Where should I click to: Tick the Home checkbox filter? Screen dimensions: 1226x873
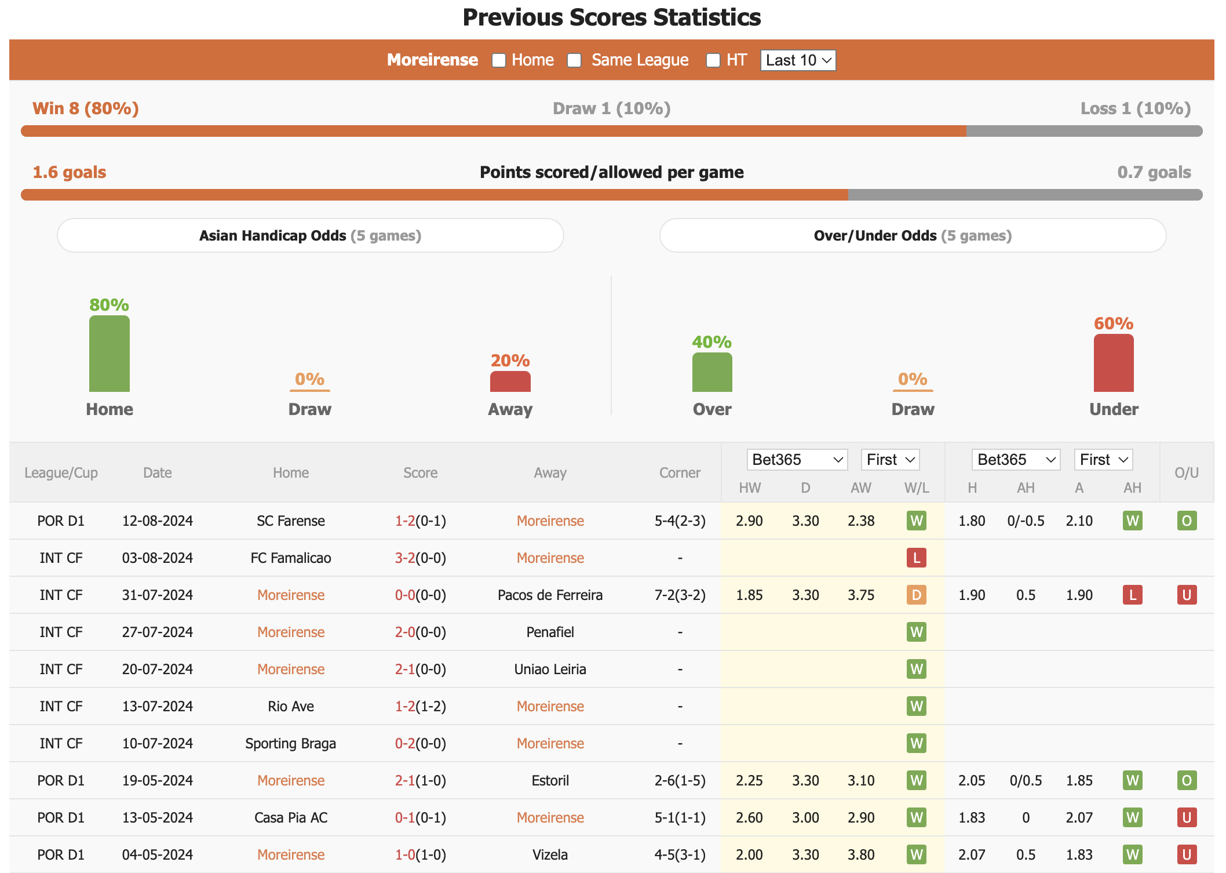(499, 60)
